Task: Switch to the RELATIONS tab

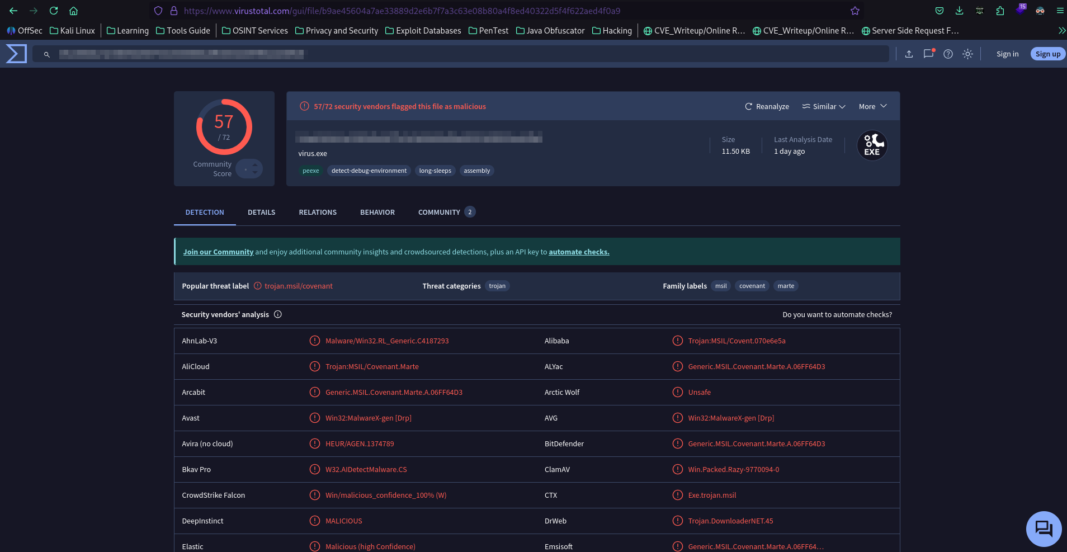Action: [x=318, y=213]
